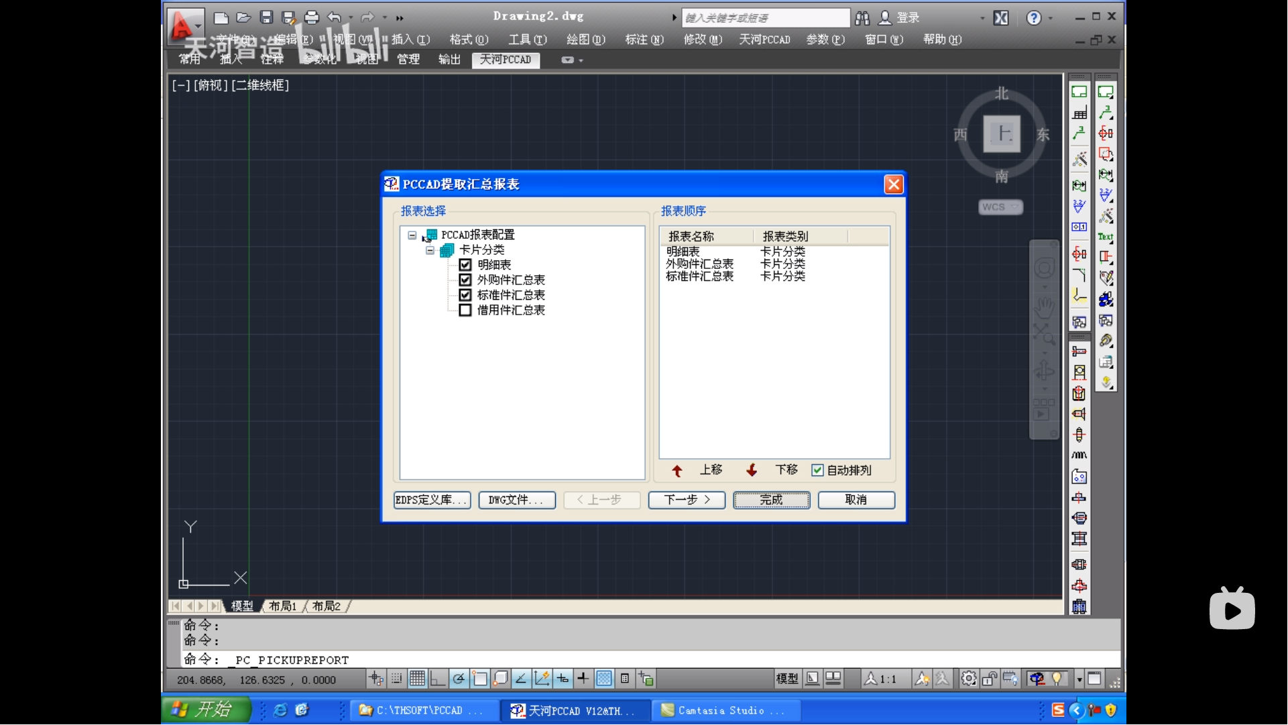Switch to Camtasia Studio in the taskbar
Screen dimensions: 1288x725
pyautogui.click(x=727, y=710)
